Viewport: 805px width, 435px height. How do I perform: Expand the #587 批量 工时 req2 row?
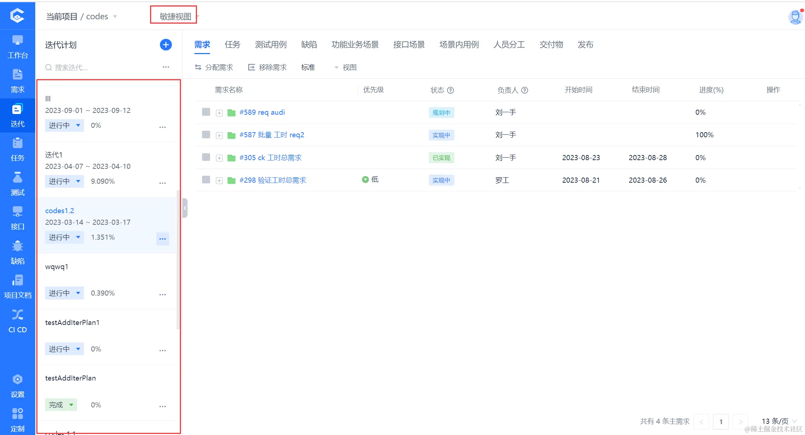219,135
